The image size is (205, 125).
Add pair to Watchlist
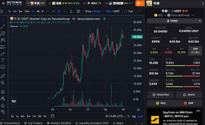click(161, 95)
